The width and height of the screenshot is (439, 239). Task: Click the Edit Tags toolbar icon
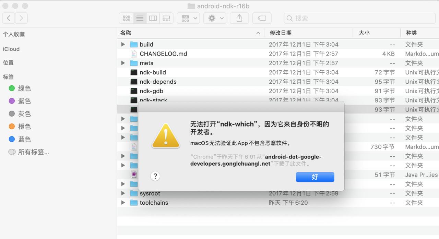[262, 18]
